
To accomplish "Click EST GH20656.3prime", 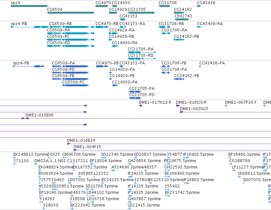I will click(130, 164).
